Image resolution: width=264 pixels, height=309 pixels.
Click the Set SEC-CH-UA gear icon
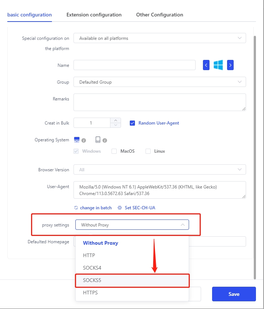(x=120, y=208)
